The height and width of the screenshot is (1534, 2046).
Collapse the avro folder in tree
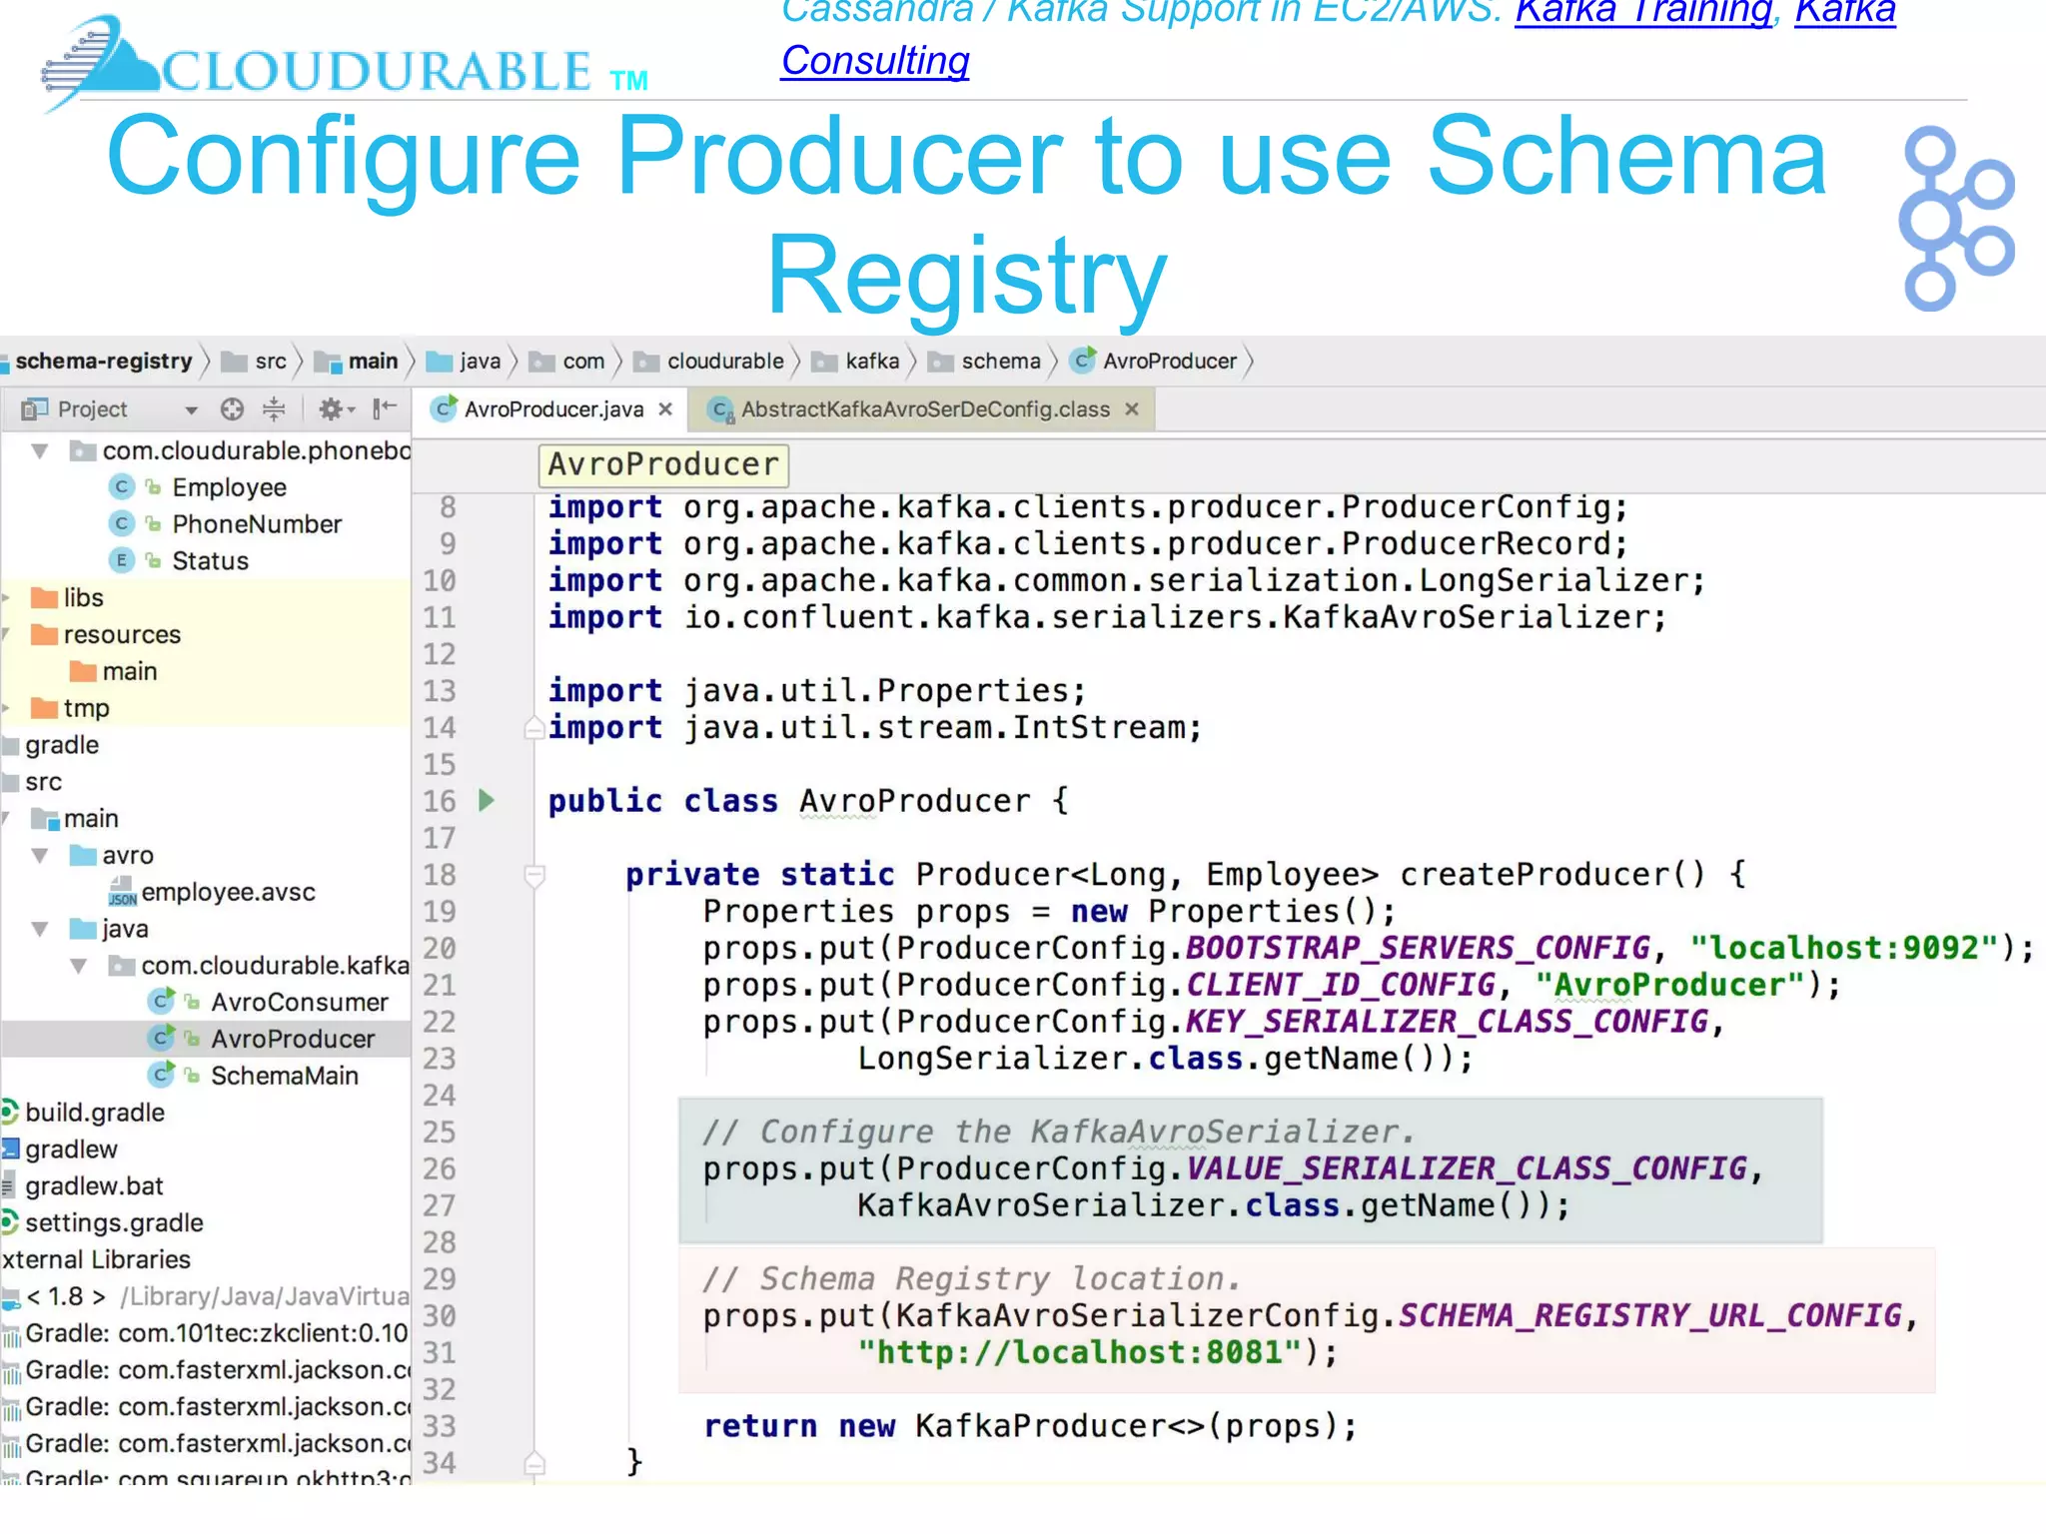click(x=40, y=856)
